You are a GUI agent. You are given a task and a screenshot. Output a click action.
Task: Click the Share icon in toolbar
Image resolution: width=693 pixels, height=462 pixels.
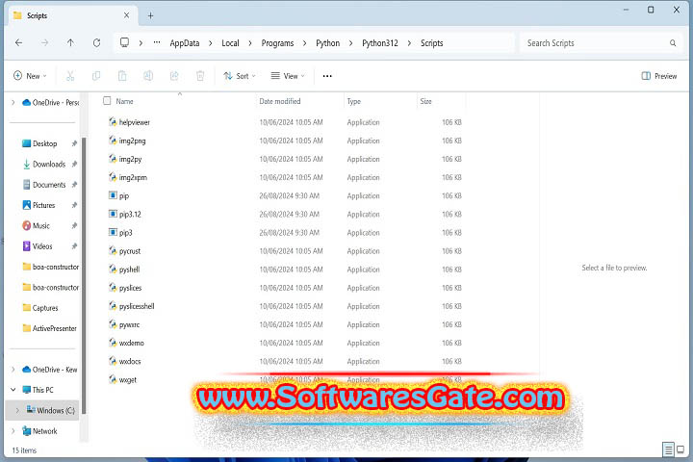coord(174,76)
